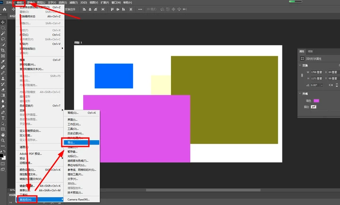This screenshot has height=205, width=340.
Task: Click the H height field in Properties
Action: (316, 78)
